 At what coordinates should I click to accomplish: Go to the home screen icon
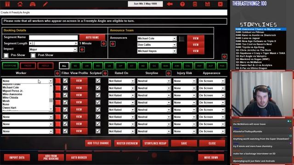click(x=20, y=4)
